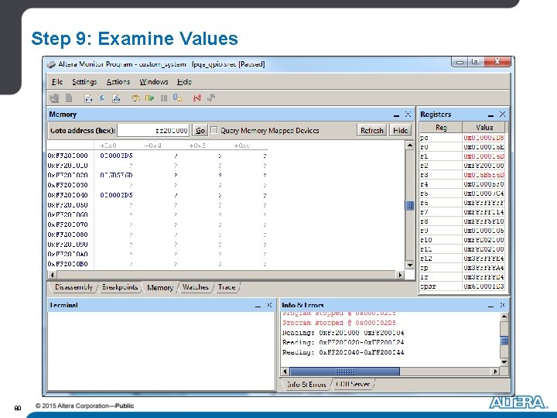Click the Compile toolbar icon
The image size is (557, 418).
pyautogui.click(x=88, y=98)
